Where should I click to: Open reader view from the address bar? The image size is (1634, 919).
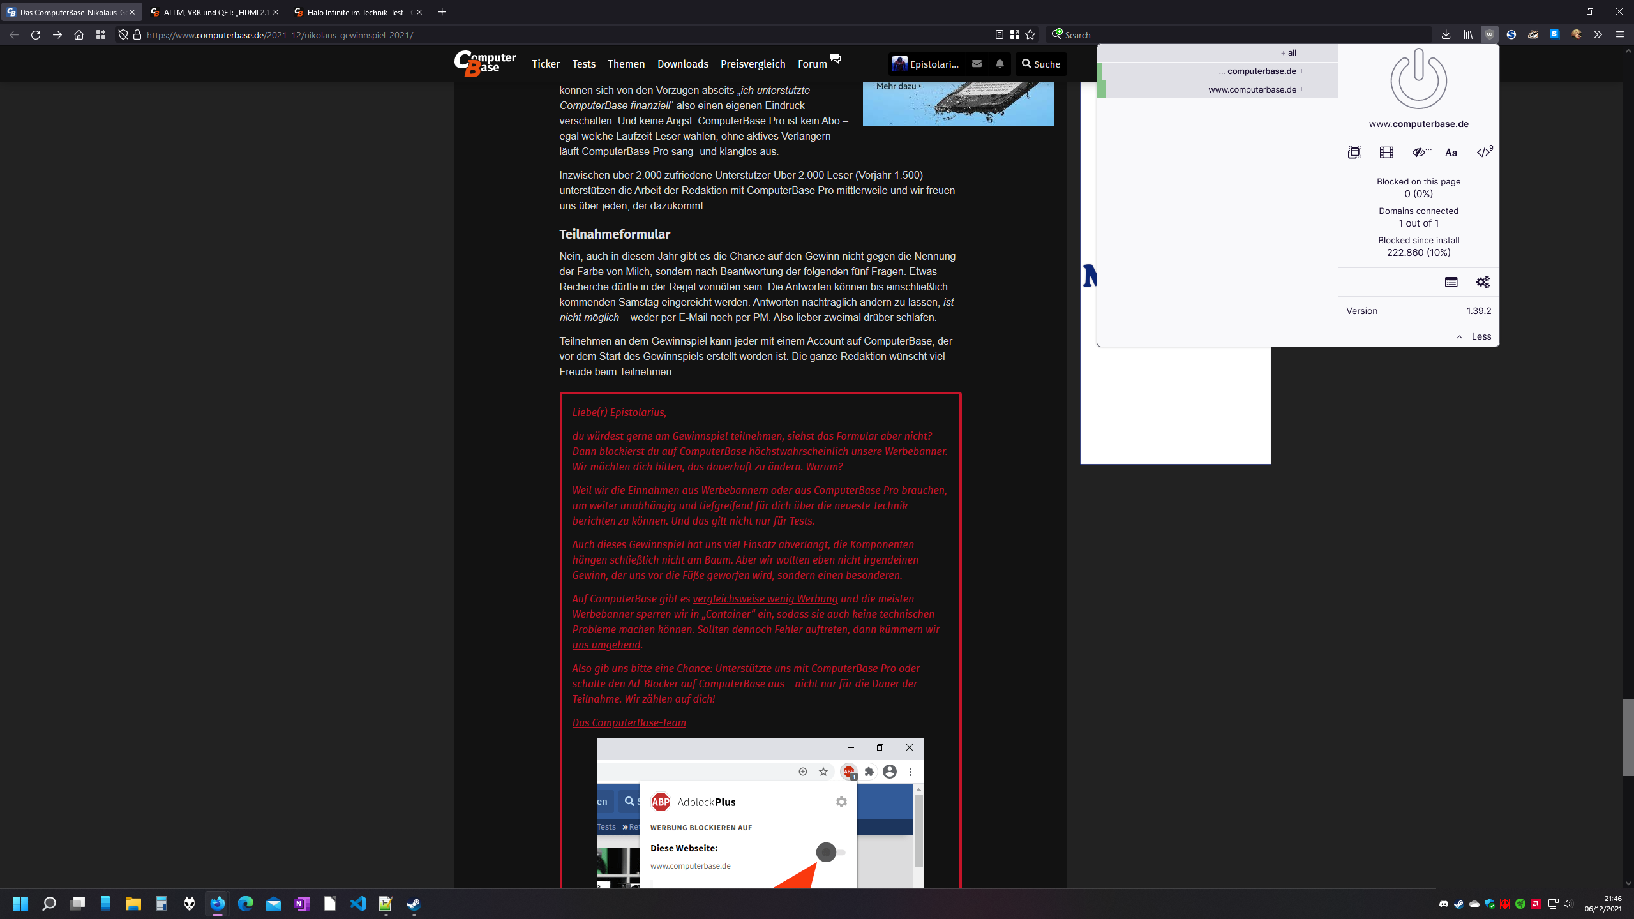(998, 34)
